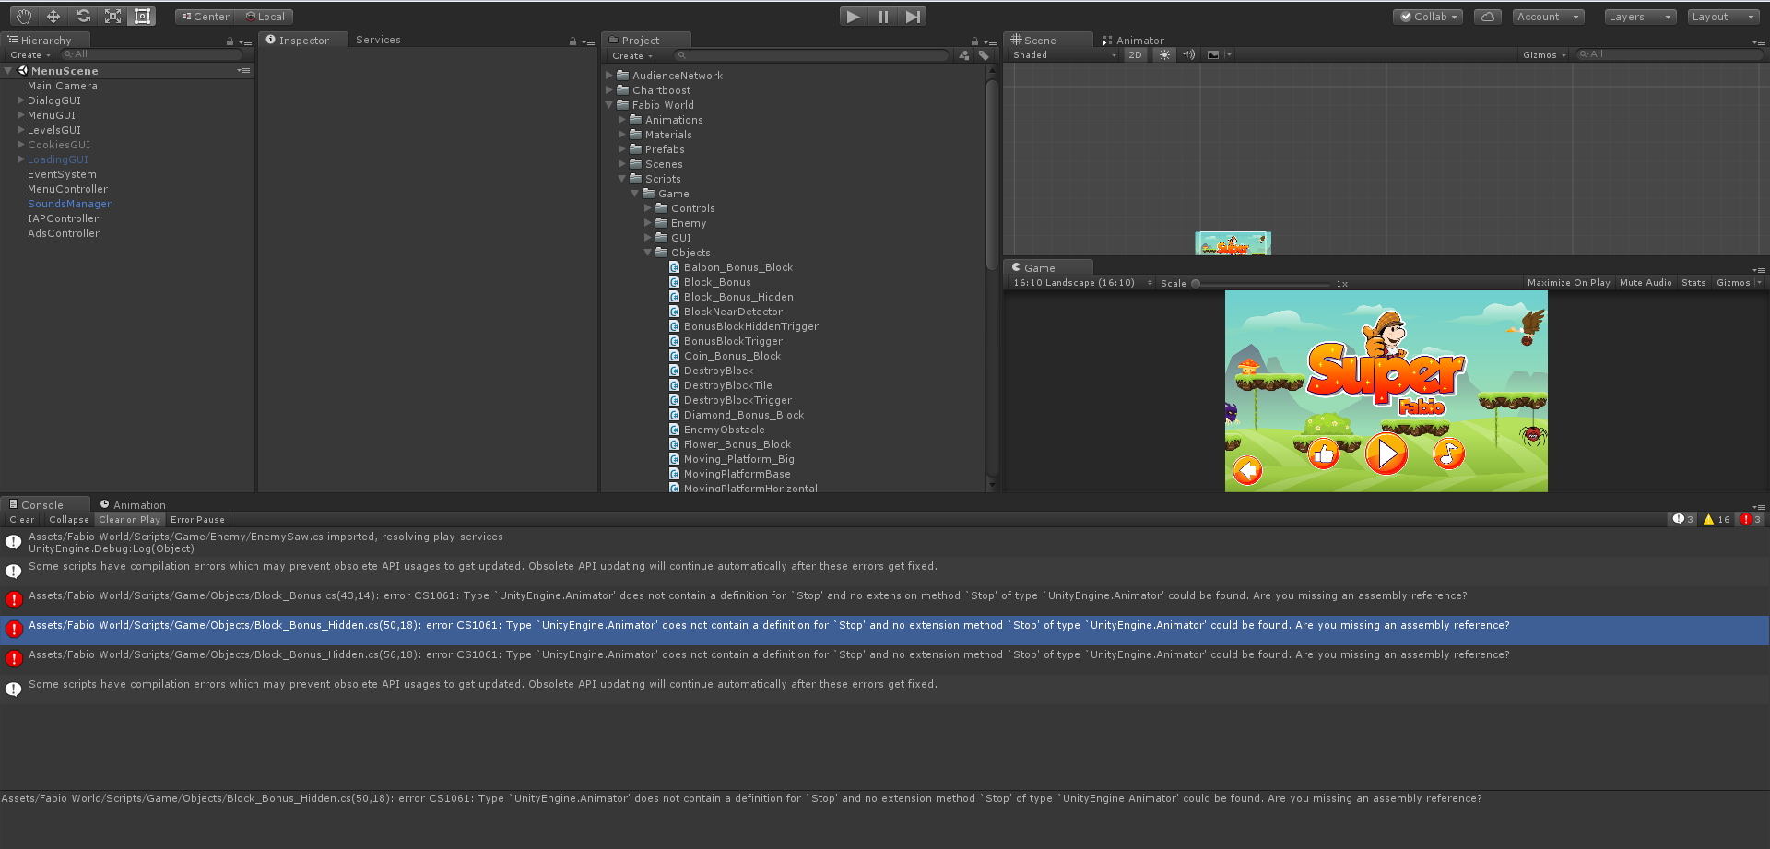Open the Unity cloud services icon
The width and height of the screenshot is (1770, 849).
[x=1487, y=16]
